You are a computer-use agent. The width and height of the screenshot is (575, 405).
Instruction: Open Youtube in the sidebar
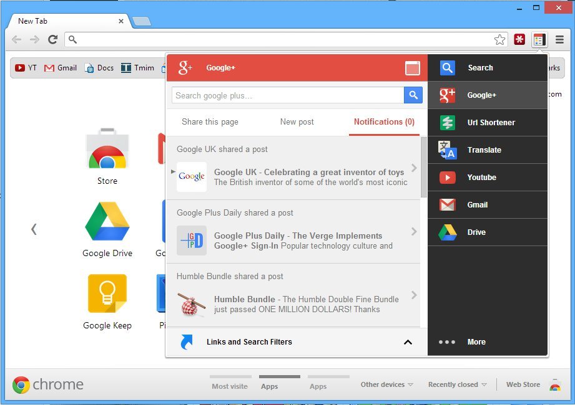(488, 178)
